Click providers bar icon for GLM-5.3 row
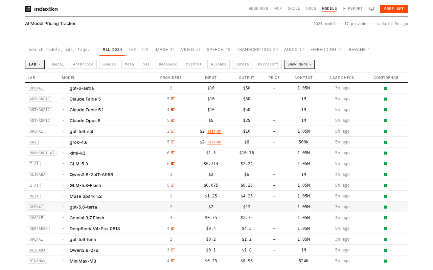The image size is (433, 270). pyautogui.click(x=173, y=164)
